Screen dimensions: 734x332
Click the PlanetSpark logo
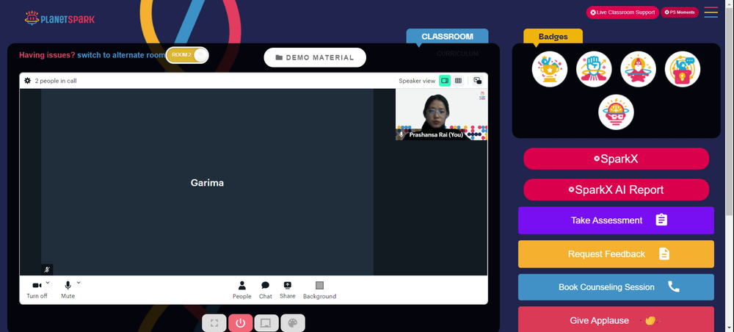[60, 19]
